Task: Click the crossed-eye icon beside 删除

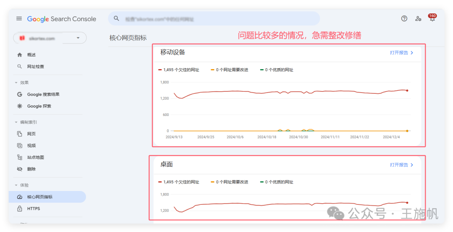Action: (20, 169)
